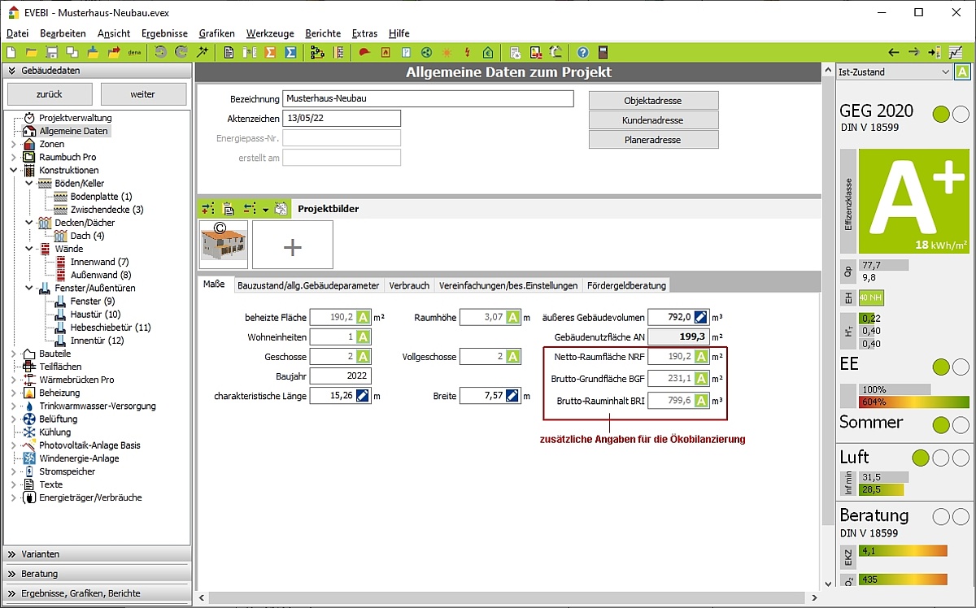Click the calculator icon in toolbar
976x608 pixels.
click(x=603, y=52)
